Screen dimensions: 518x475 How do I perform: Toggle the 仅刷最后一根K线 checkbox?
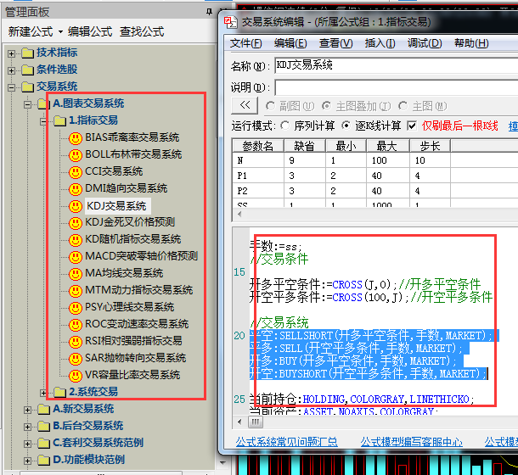[412, 126]
